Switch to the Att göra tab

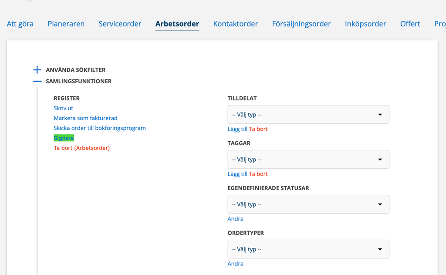[x=20, y=24]
